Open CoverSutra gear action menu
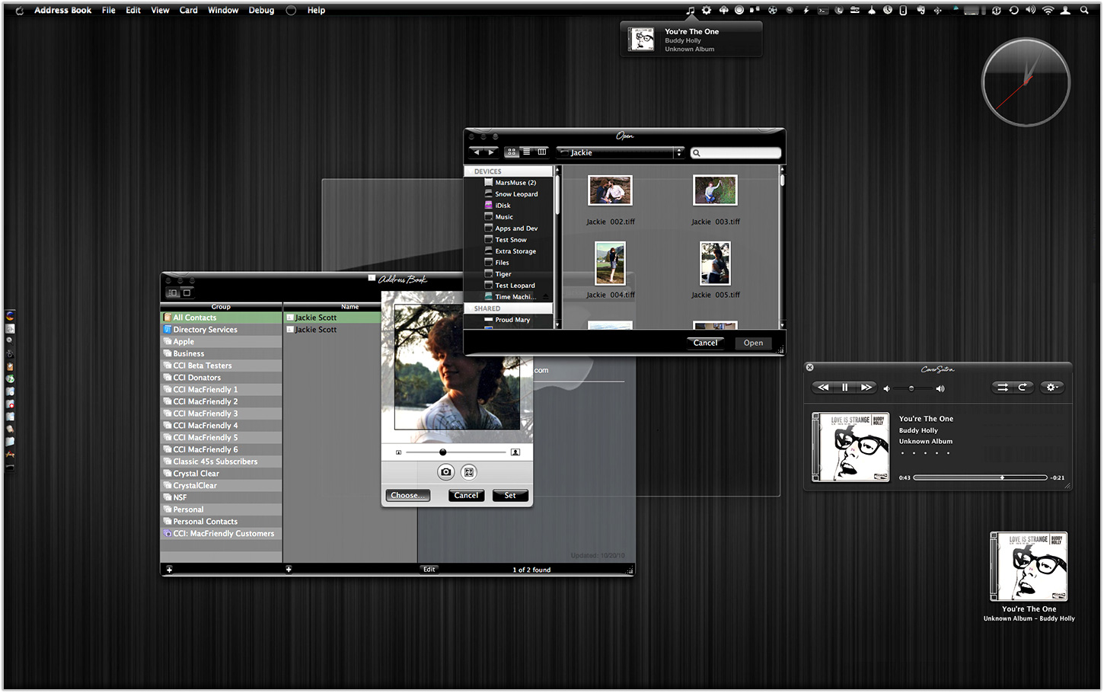This screenshot has height=693, width=1104. [1052, 388]
